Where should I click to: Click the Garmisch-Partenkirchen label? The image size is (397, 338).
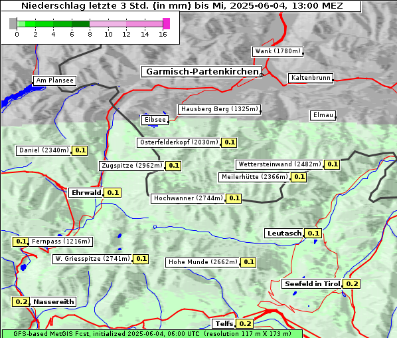[x=201, y=72]
